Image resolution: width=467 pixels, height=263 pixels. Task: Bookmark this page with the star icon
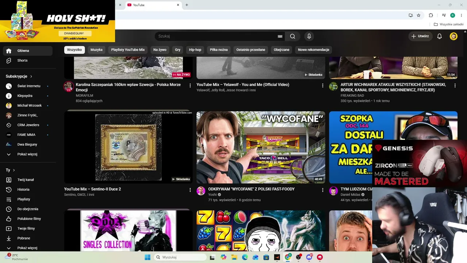tap(418, 15)
